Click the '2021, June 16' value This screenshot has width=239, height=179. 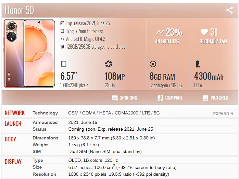click(x=83, y=122)
